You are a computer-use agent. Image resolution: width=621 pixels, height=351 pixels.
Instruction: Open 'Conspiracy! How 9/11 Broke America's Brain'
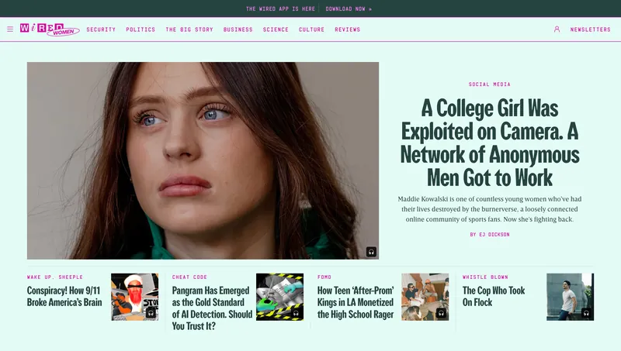(64, 297)
